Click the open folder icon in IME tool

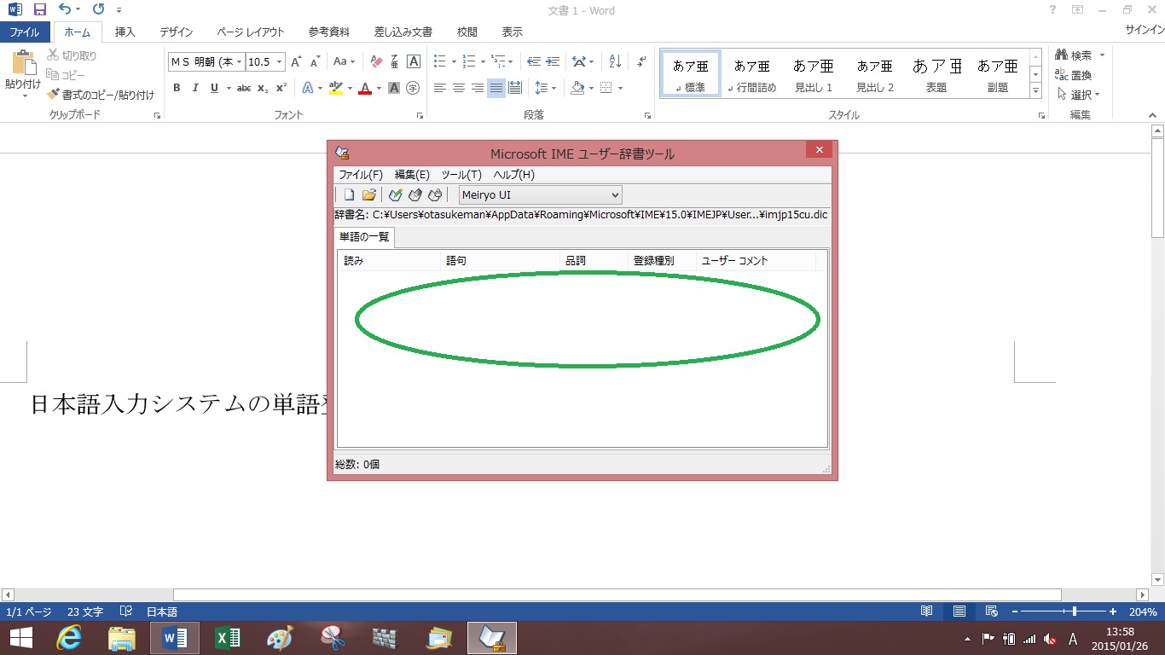[x=369, y=195]
